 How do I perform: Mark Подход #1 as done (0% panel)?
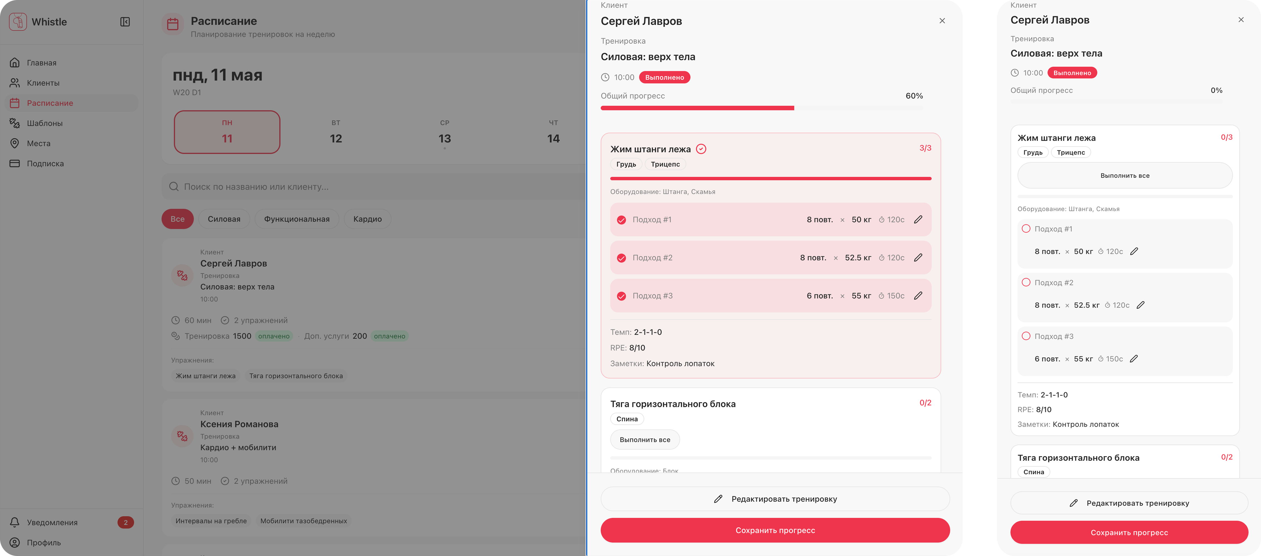pyautogui.click(x=1026, y=229)
